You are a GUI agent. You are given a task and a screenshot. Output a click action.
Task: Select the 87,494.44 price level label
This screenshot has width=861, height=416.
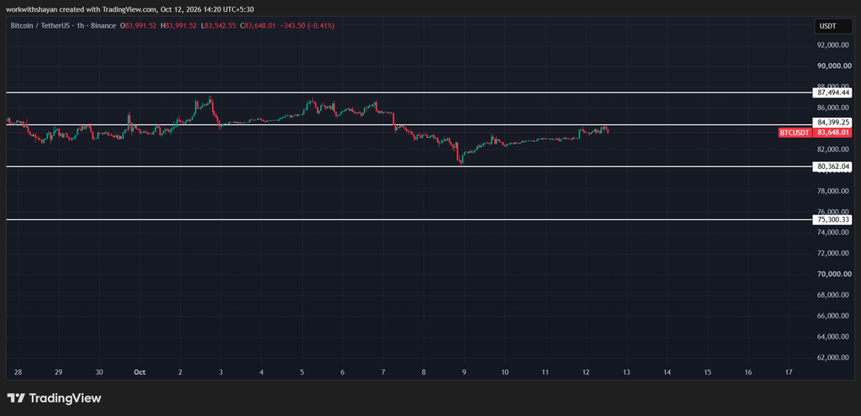(833, 92)
